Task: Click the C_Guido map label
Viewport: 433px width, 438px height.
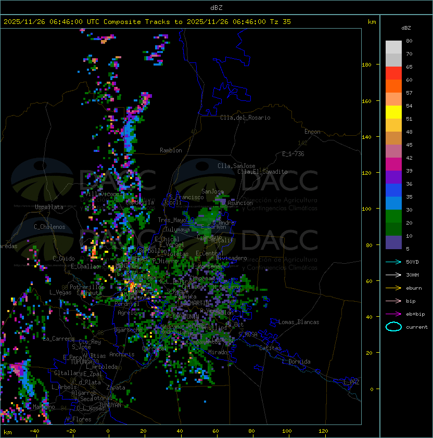Action: point(63,259)
